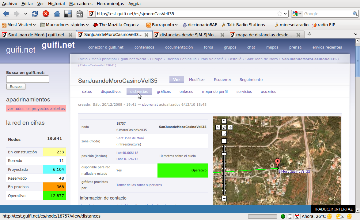Click the calendar icon in status bar
This screenshot has width=360, height=220.
pos(297,216)
